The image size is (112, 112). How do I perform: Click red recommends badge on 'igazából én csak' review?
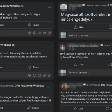click(84, 85)
